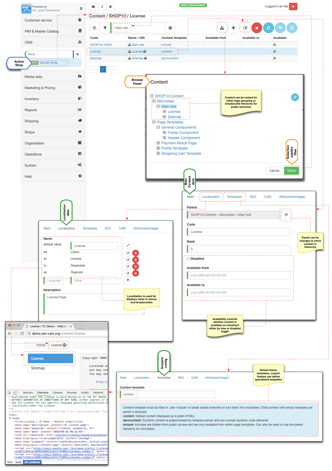Collapse the Main site tree node
Viewport: 332px width, 471px height.
coord(158,106)
